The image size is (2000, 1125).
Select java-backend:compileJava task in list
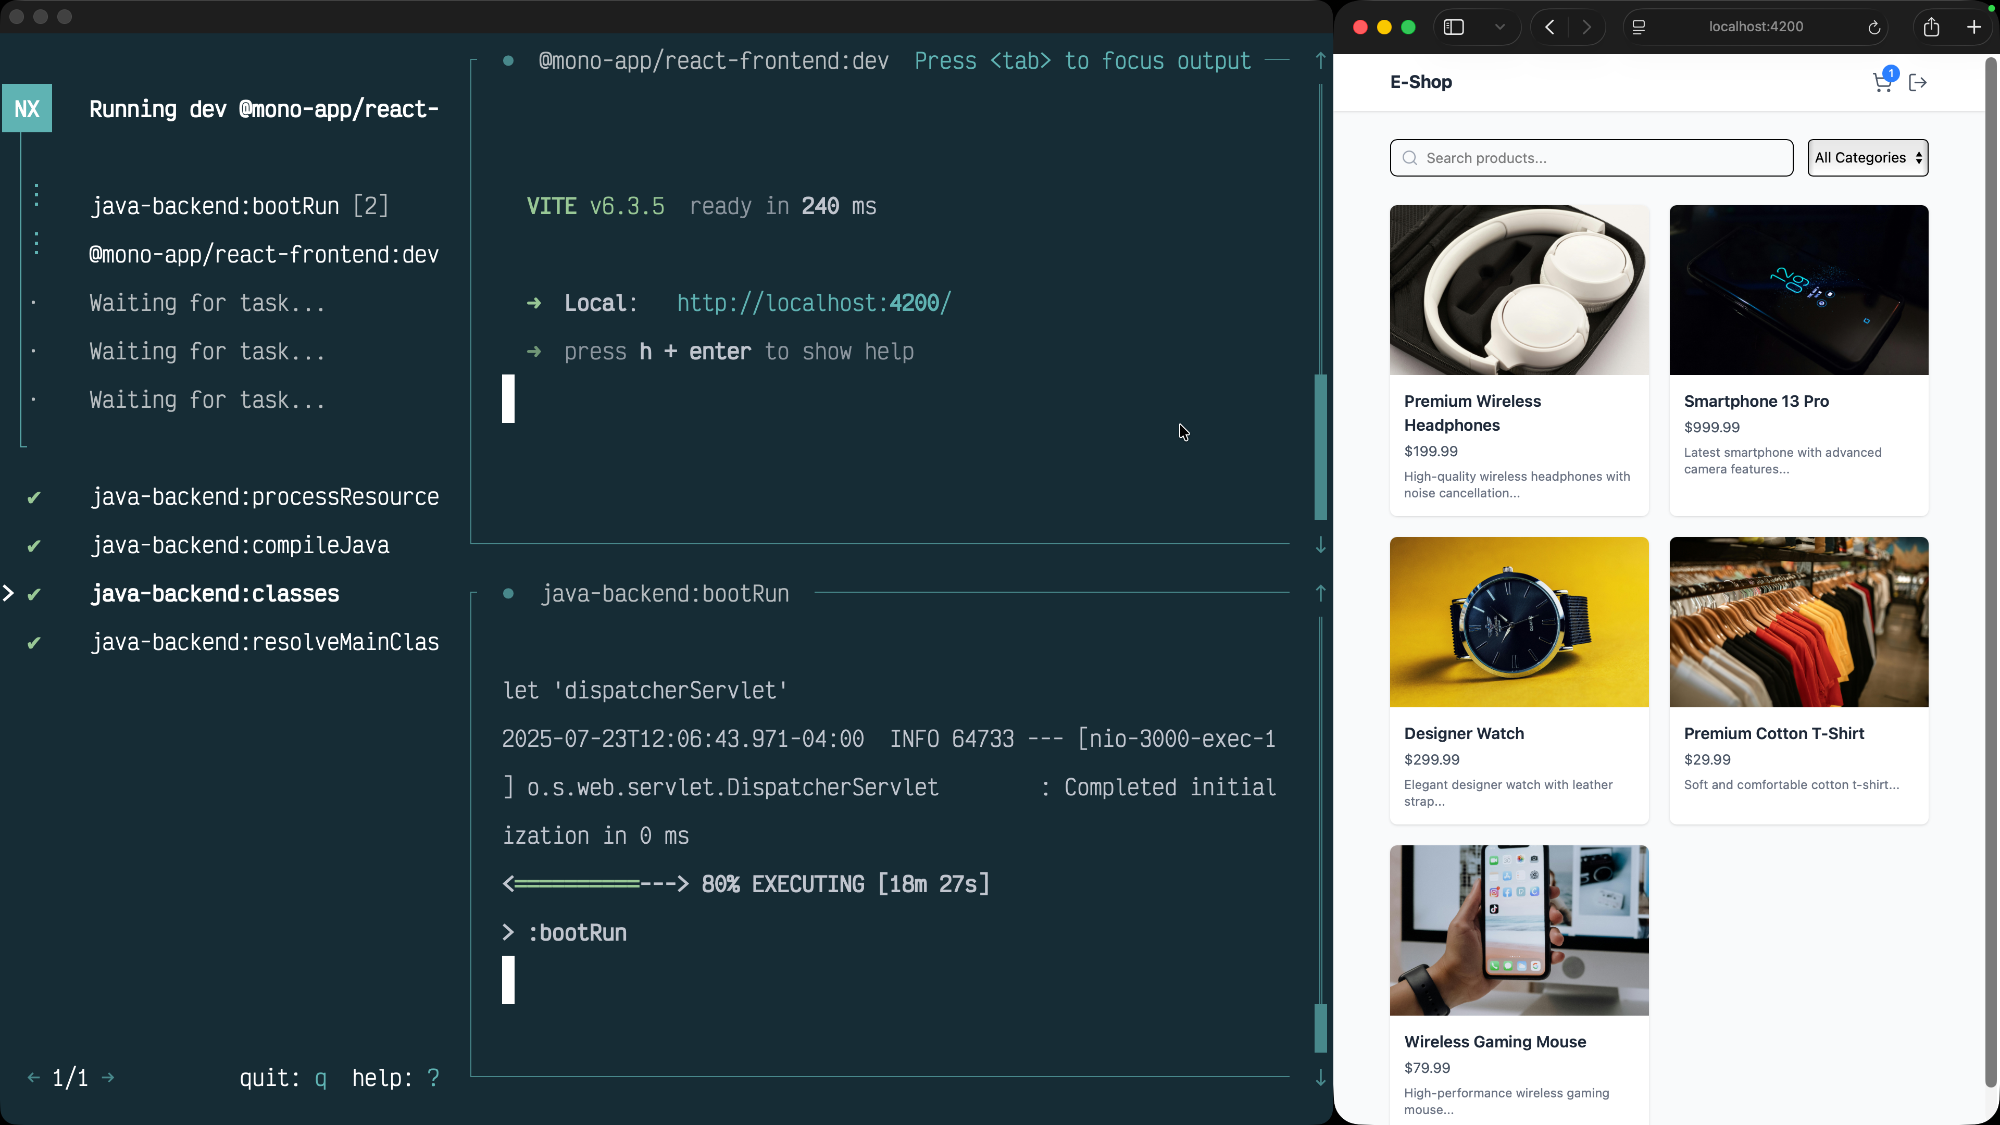240,545
